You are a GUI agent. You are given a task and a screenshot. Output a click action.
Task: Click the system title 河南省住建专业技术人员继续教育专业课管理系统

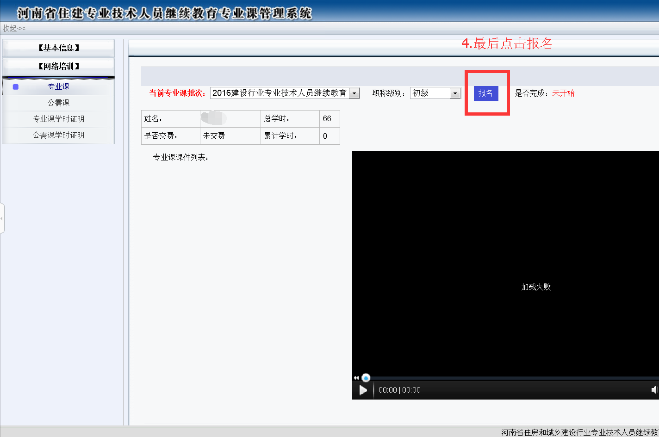tap(164, 13)
